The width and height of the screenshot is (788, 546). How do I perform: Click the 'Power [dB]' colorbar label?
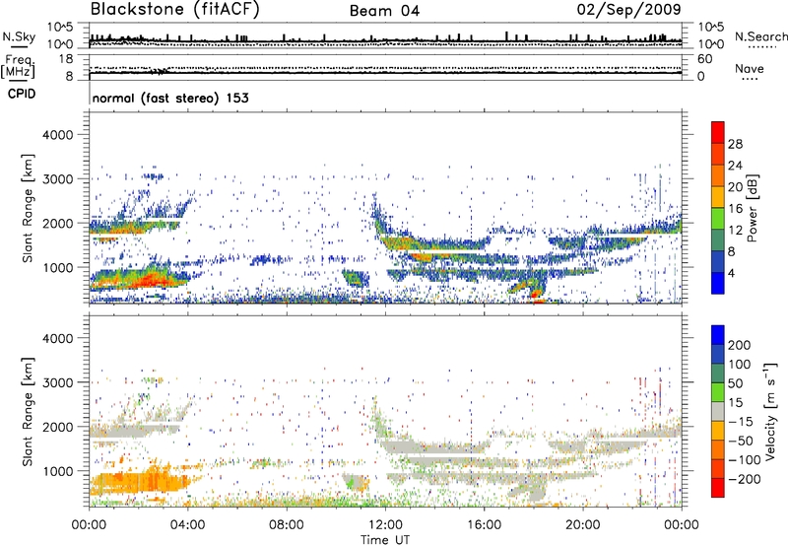coord(752,208)
